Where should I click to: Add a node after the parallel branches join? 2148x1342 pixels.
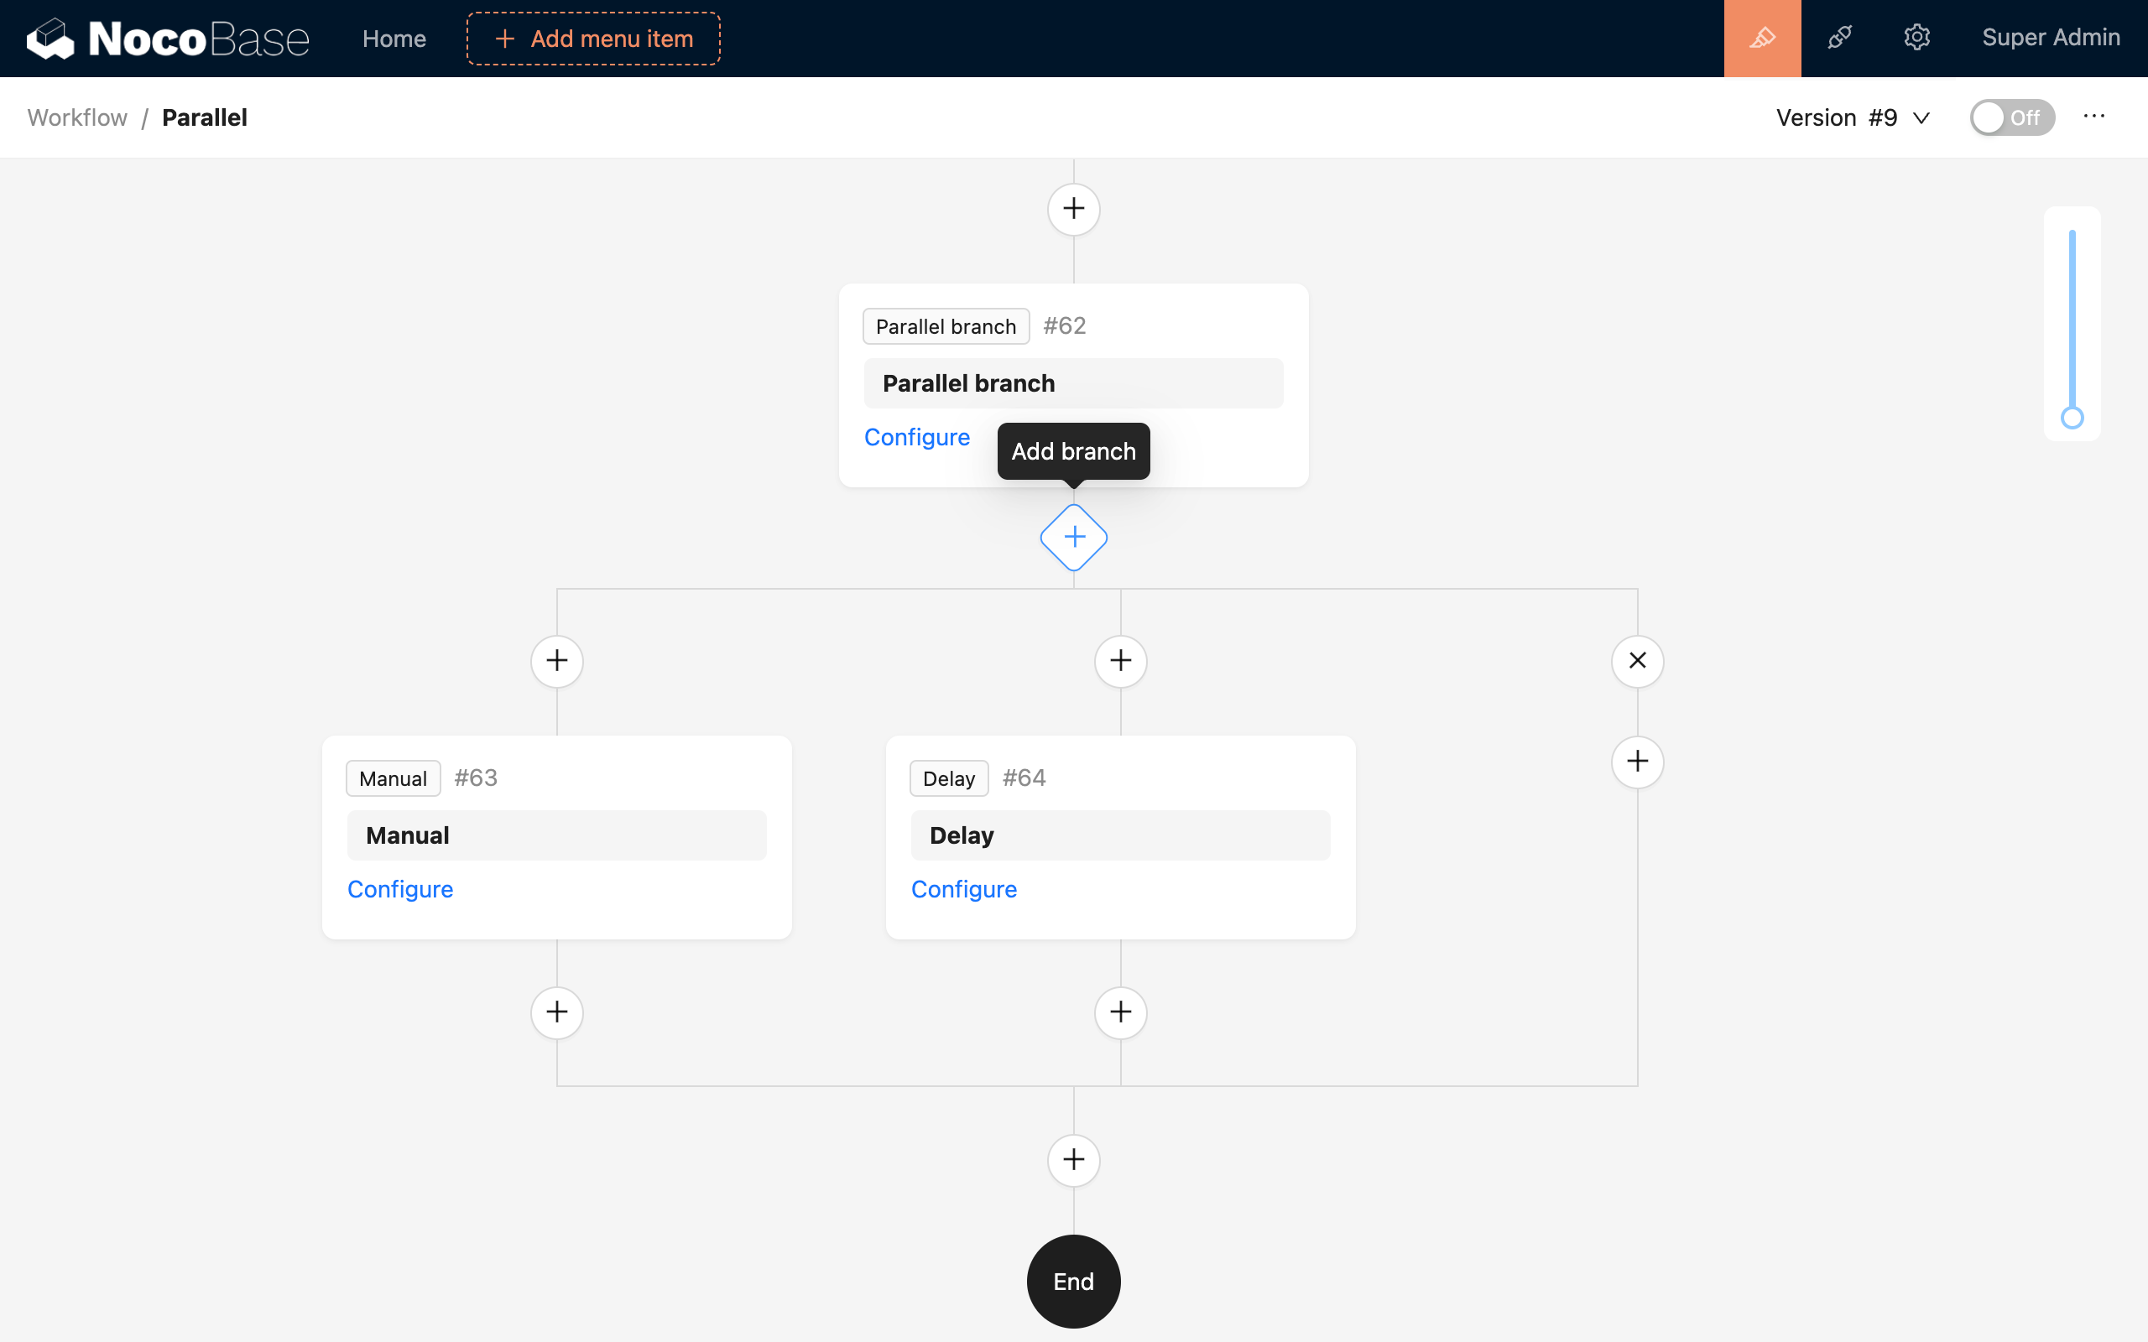(1073, 1160)
